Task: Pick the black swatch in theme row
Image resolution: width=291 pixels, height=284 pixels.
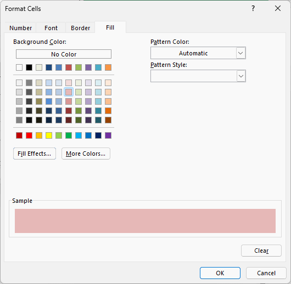Action: 29,67
